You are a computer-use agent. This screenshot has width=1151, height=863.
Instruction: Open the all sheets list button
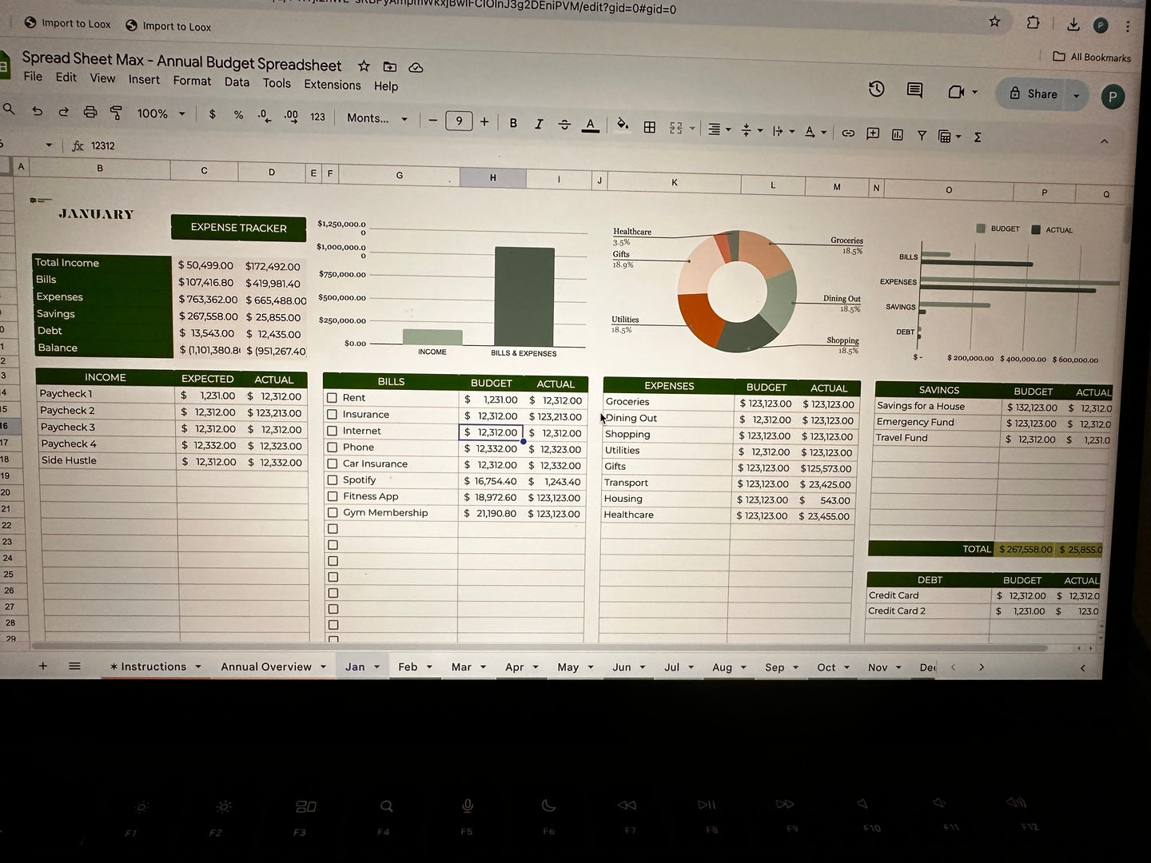pyautogui.click(x=74, y=666)
